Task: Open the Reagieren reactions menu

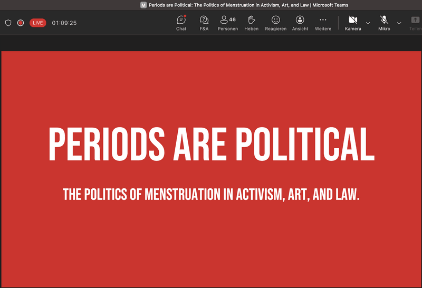Action: 275,23
